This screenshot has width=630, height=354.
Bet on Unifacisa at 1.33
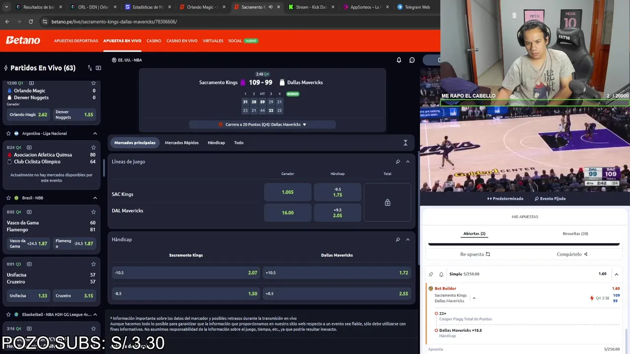pyautogui.click(x=28, y=295)
